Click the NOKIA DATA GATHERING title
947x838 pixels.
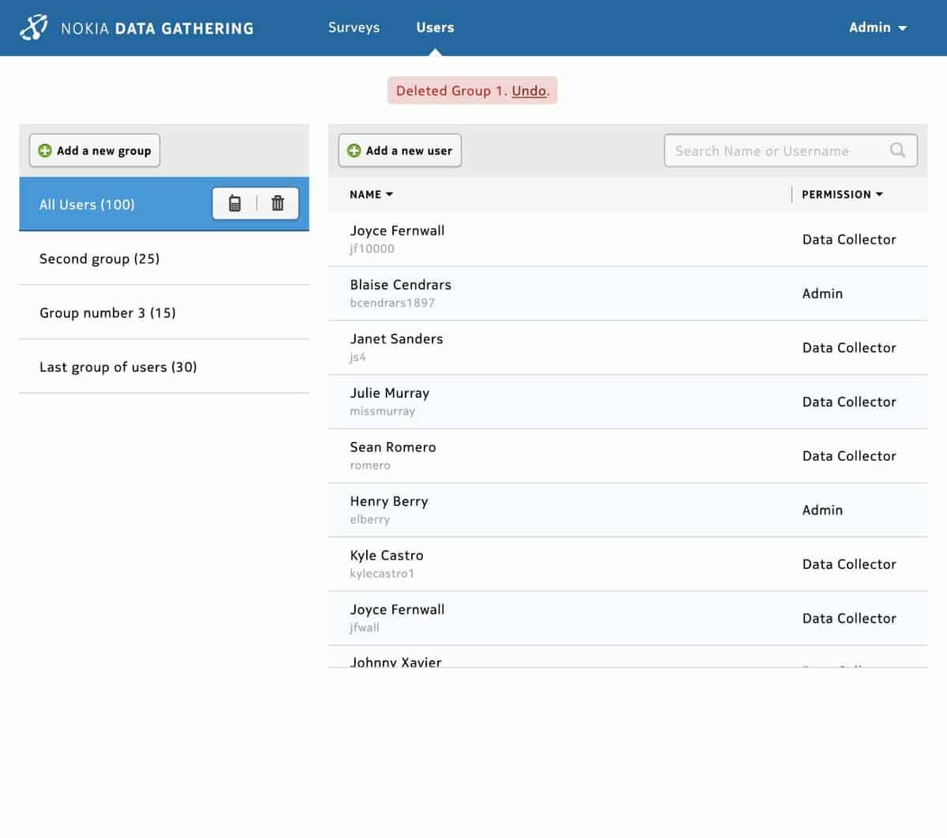(157, 28)
